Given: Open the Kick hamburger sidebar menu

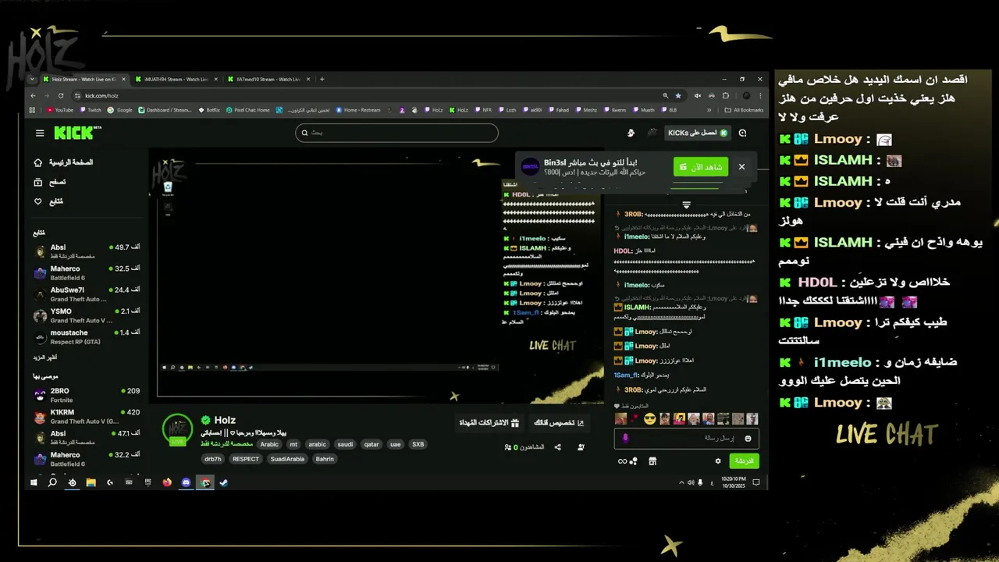Looking at the screenshot, I should (x=40, y=133).
